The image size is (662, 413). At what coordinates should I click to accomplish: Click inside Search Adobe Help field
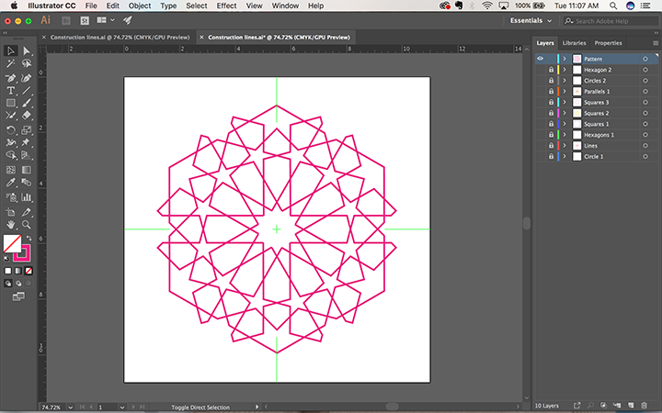tap(611, 20)
